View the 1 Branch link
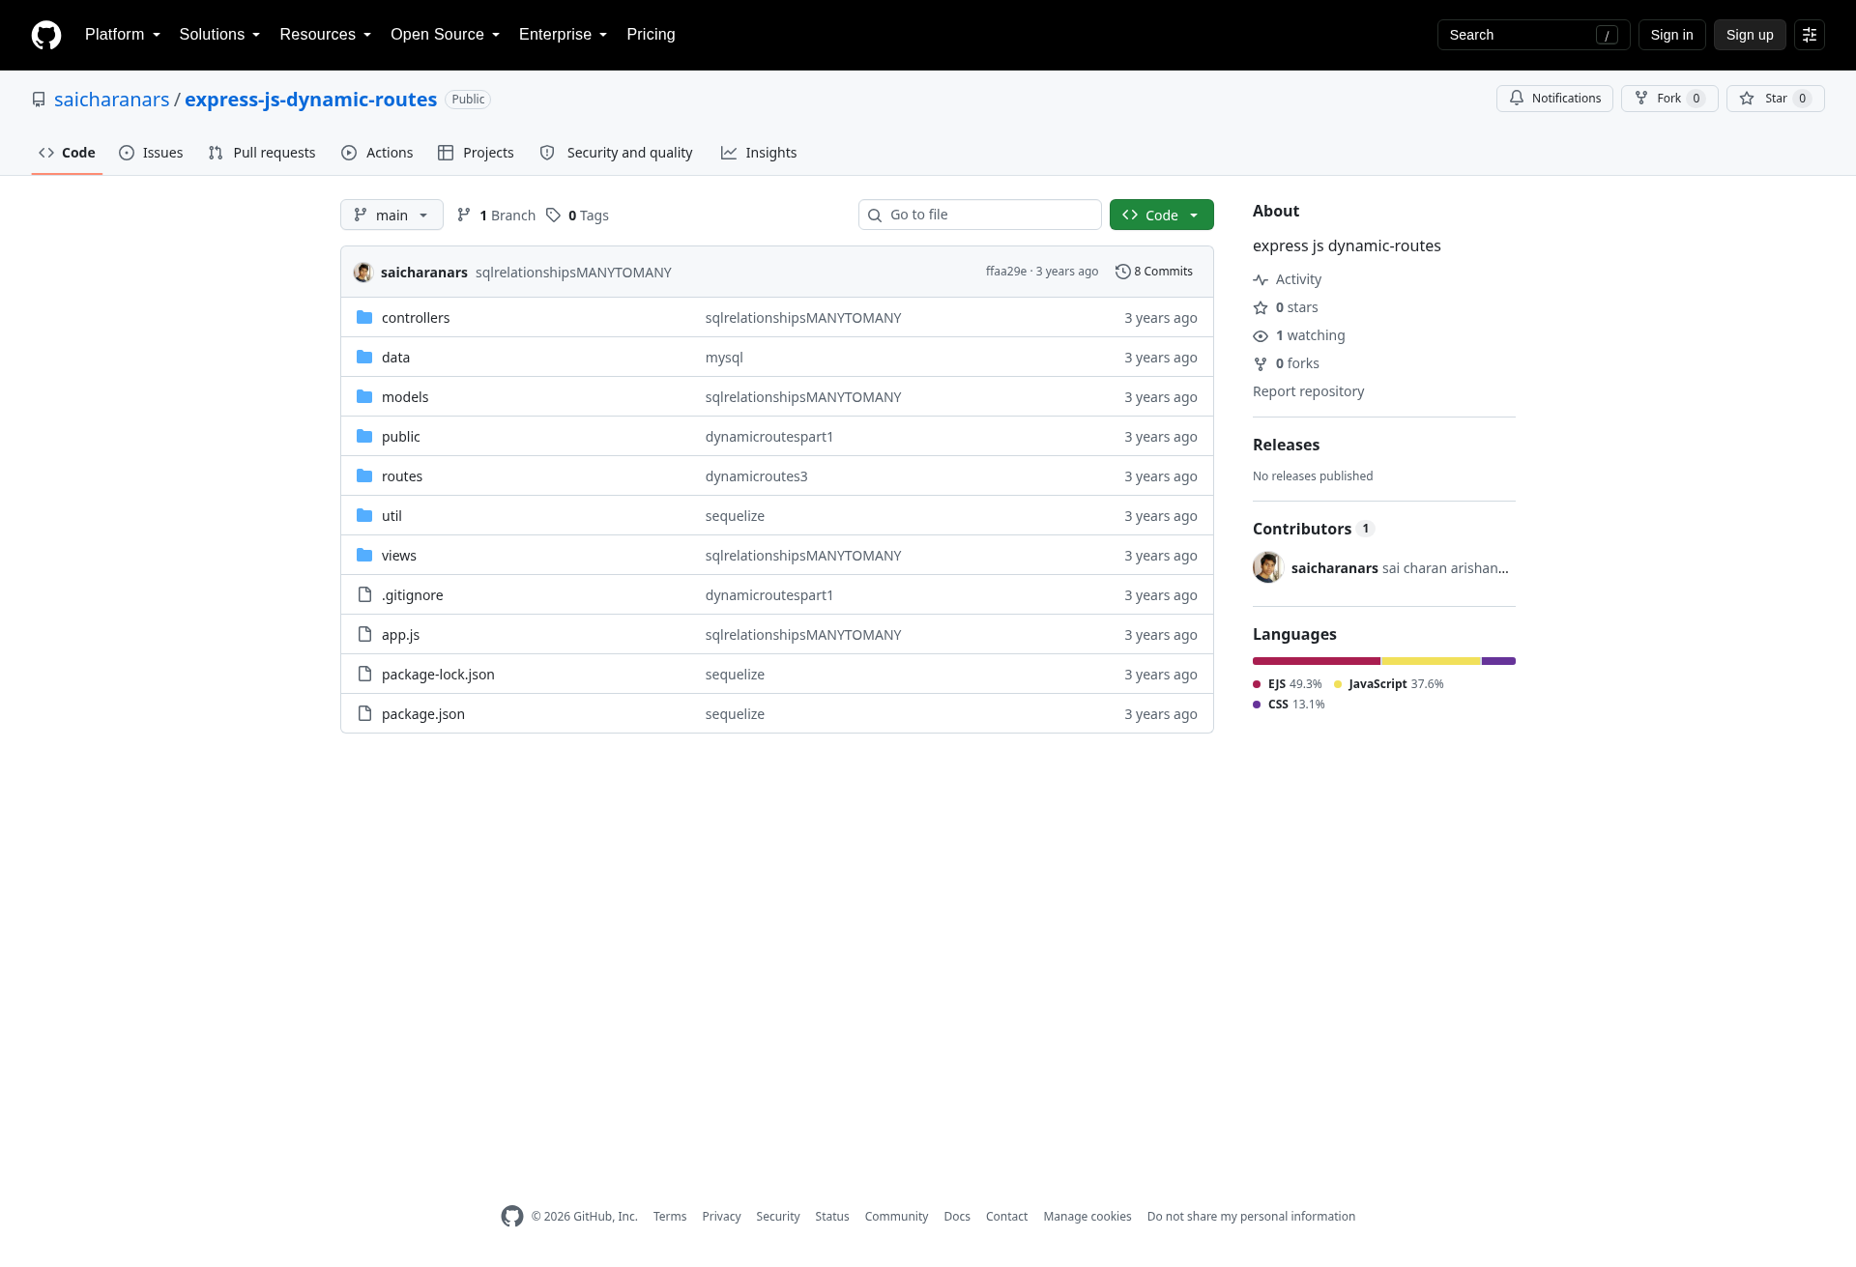The height and width of the screenshot is (1267, 1856). (x=497, y=216)
